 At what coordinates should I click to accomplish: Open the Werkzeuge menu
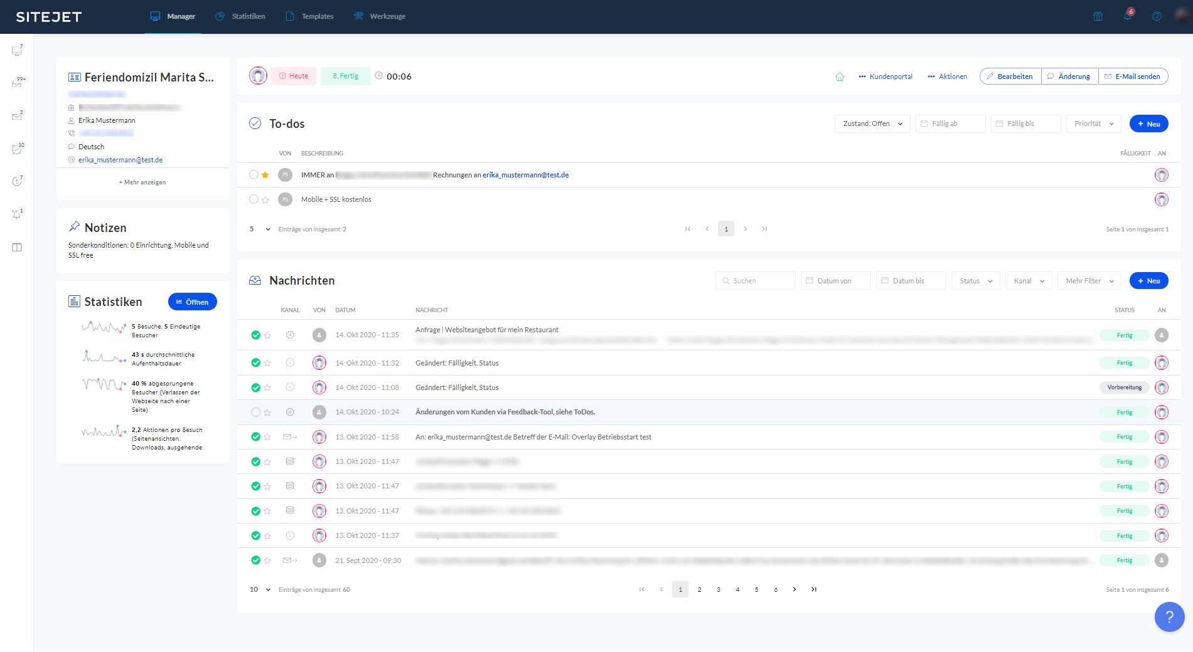[x=380, y=16]
